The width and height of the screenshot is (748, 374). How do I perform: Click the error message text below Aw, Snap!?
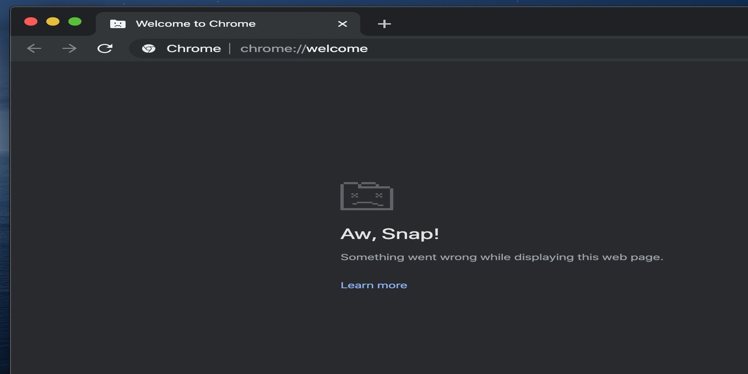tap(501, 257)
